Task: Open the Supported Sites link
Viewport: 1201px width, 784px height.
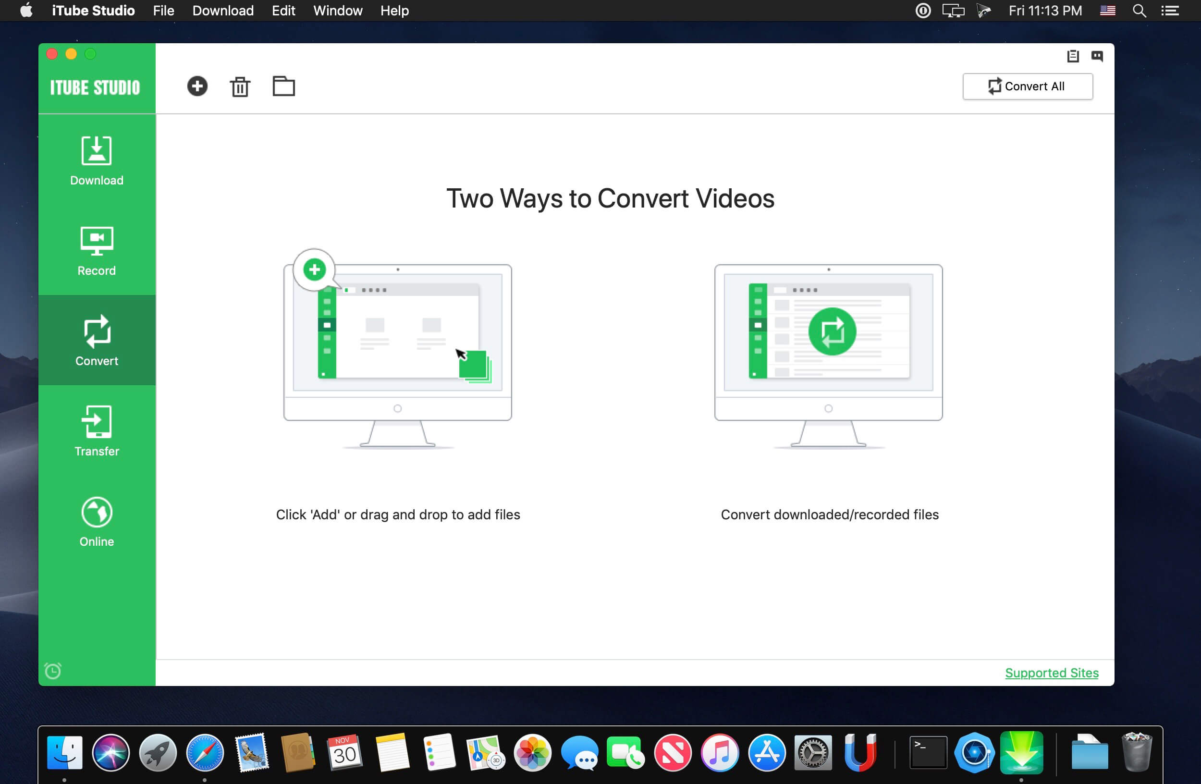Action: click(x=1052, y=673)
